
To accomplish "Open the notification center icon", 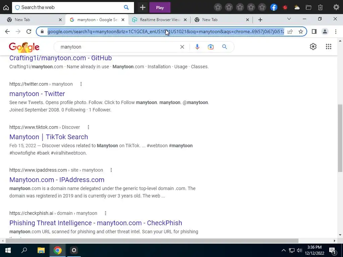I will tap(332, 250).
